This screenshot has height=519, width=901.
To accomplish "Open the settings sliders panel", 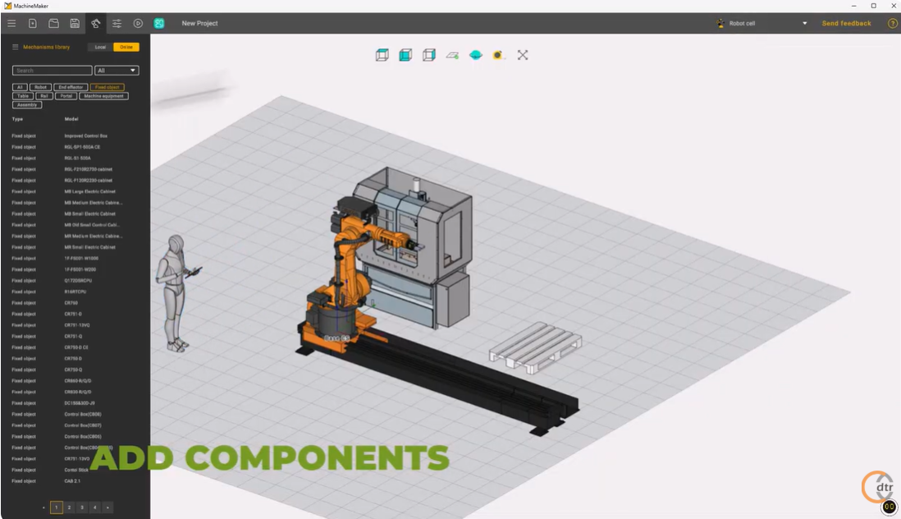I will (x=117, y=24).
